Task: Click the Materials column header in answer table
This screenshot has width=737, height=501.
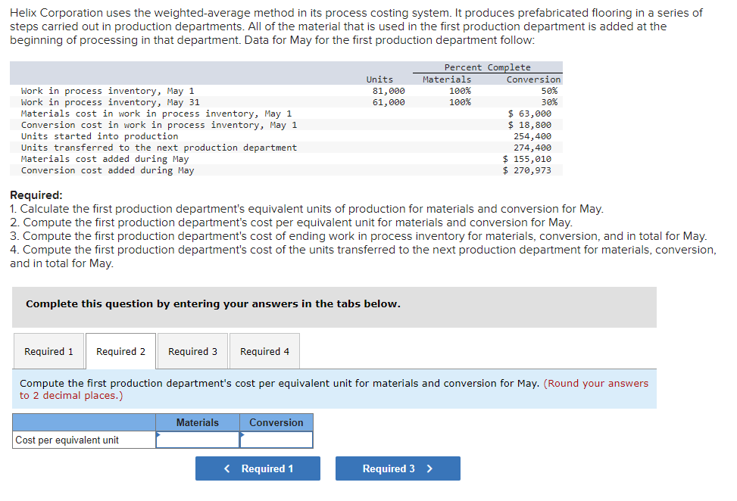Action: coord(198,422)
